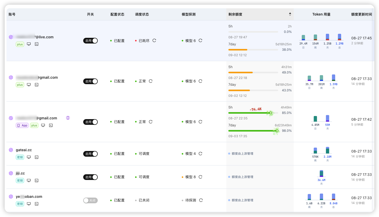Refresh 模型 8 detection for jiji.cc
This screenshot has height=217, width=379.
pyautogui.click(x=200, y=177)
